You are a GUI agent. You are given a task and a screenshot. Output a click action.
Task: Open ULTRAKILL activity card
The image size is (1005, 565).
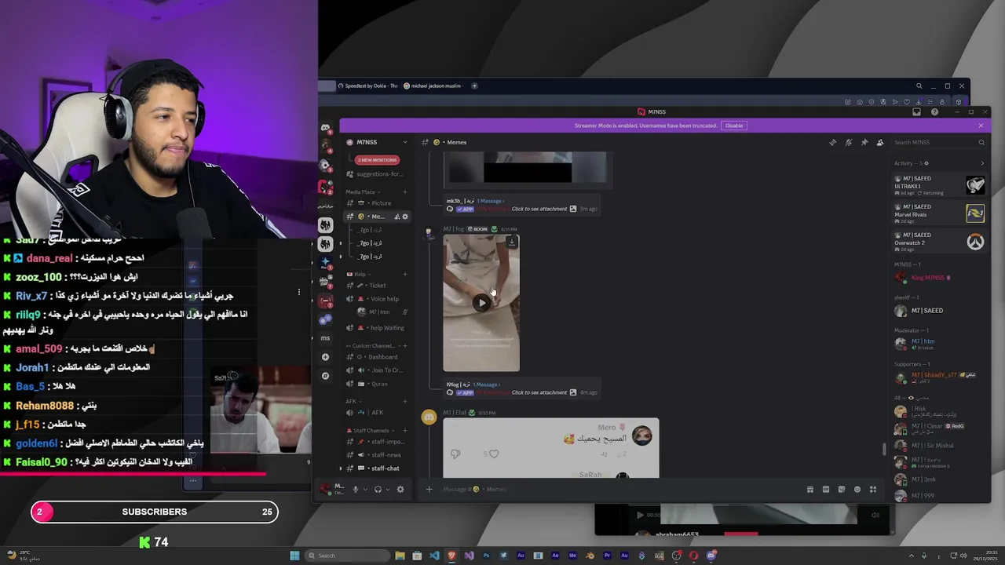[x=940, y=185]
